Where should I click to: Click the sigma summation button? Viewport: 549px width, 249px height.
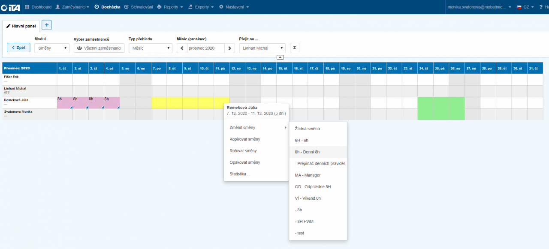(294, 48)
